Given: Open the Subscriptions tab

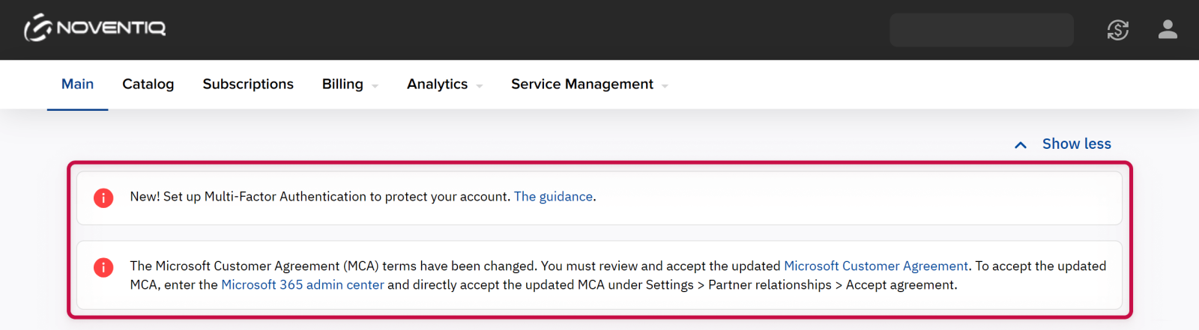Looking at the screenshot, I should point(248,85).
